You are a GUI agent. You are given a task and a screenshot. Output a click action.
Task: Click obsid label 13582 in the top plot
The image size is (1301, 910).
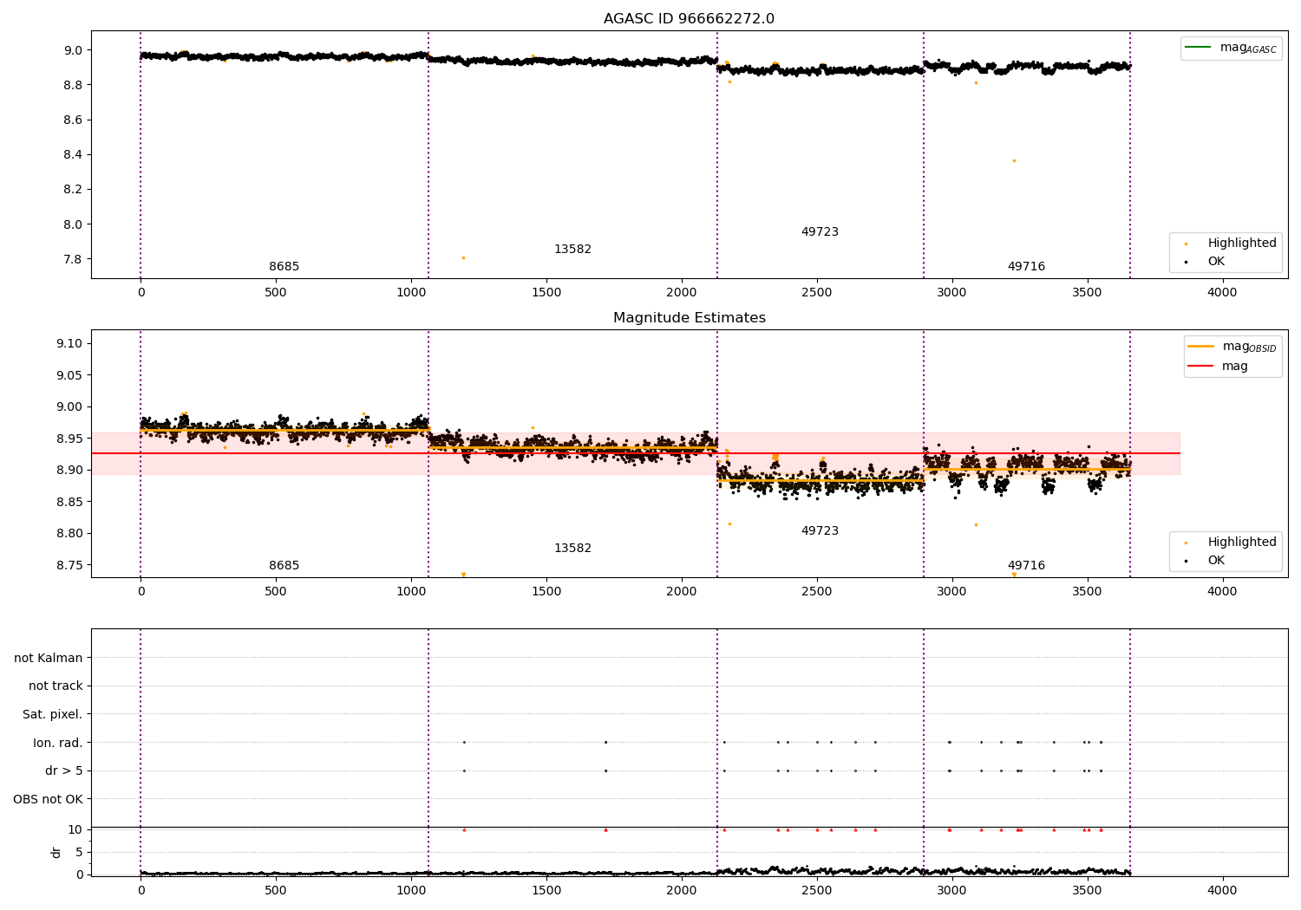[x=572, y=249]
